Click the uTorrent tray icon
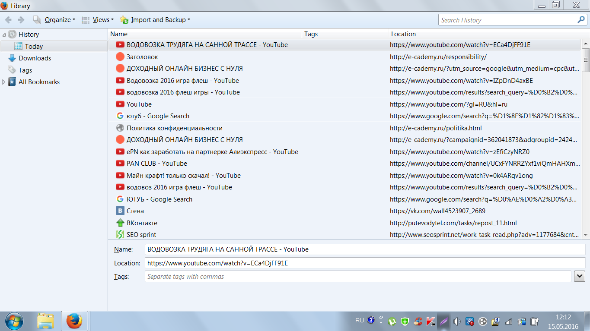This screenshot has width=590, height=331. pos(392,321)
